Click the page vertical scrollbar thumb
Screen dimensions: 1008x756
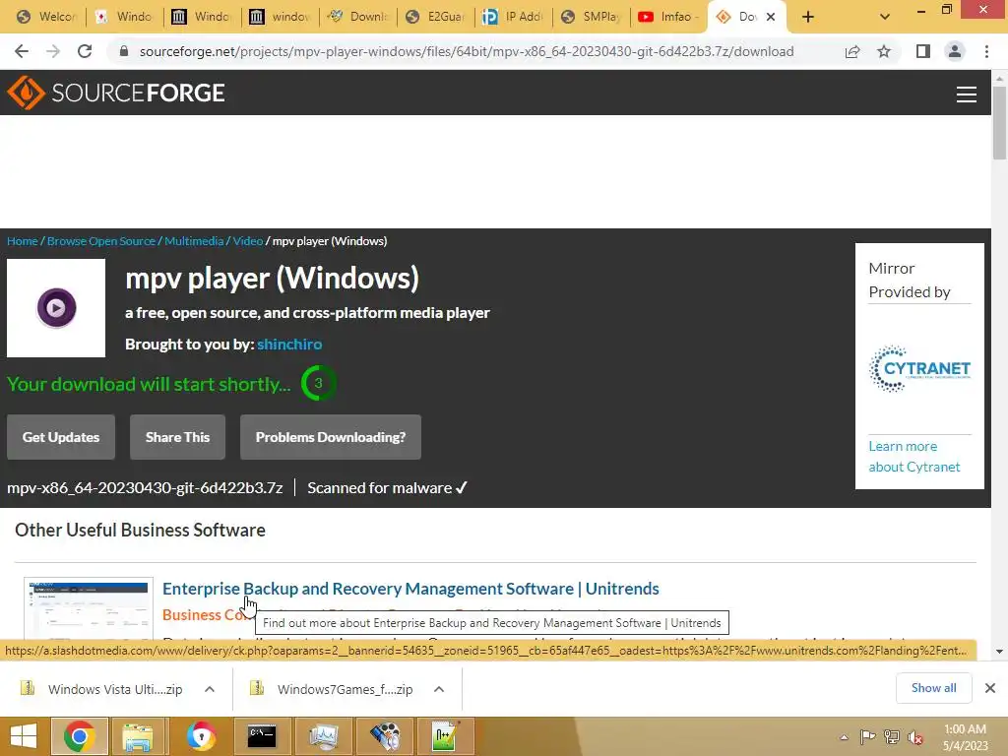click(x=999, y=123)
